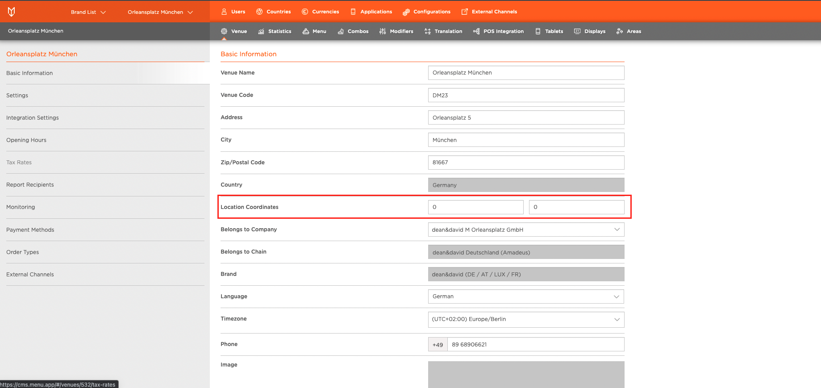Image resolution: width=821 pixels, height=388 pixels.
Task: Click the Combos icon
Action: [x=341, y=31]
